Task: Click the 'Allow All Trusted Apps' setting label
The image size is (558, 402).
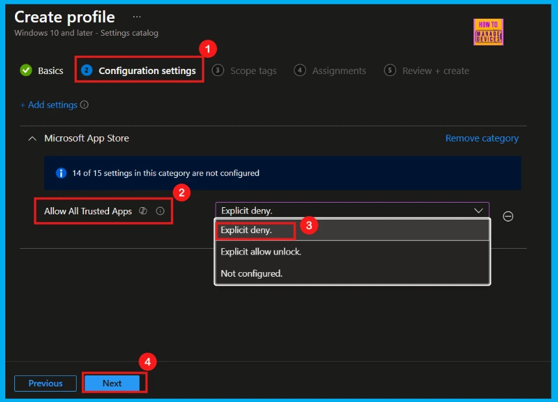Action: coord(88,211)
